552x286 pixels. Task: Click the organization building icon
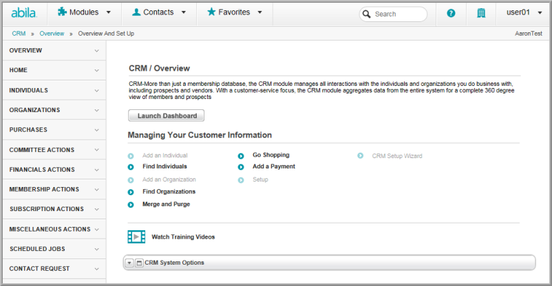(x=481, y=13)
